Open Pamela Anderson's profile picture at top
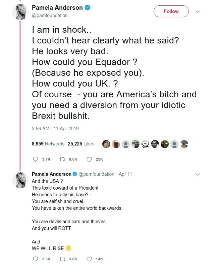Image resolution: width=213 pixels, height=265 pixels. point(20,12)
